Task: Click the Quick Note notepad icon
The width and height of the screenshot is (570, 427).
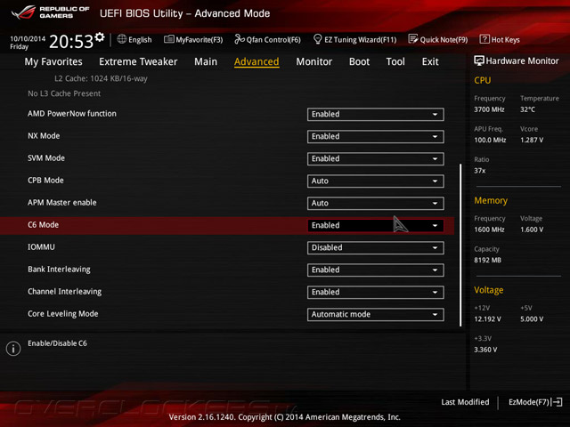Action: [x=413, y=39]
